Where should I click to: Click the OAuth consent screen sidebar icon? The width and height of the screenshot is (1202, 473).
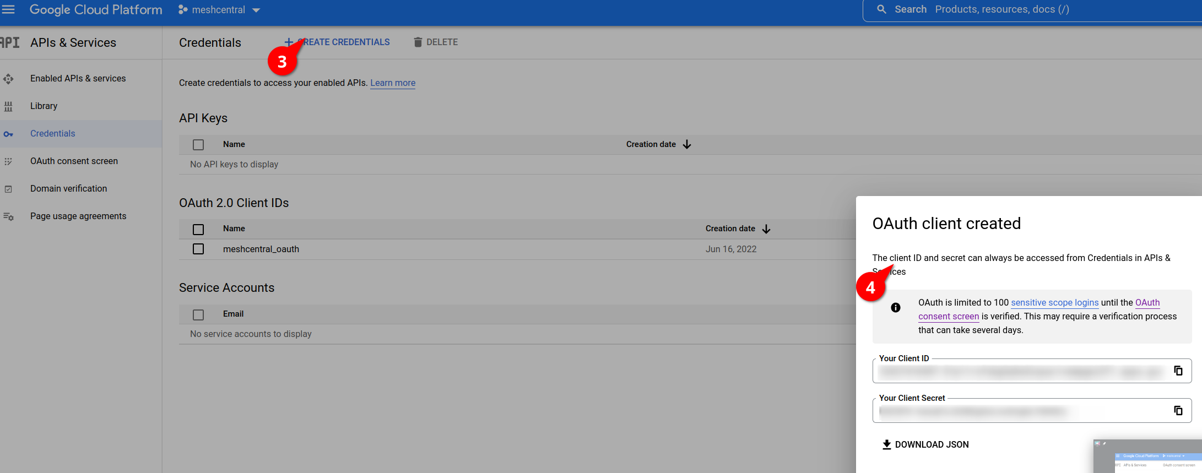pyautogui.click(x=8, y=161)
